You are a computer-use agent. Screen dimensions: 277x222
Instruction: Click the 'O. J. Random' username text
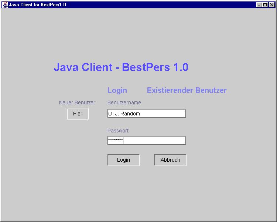[124, 114]
